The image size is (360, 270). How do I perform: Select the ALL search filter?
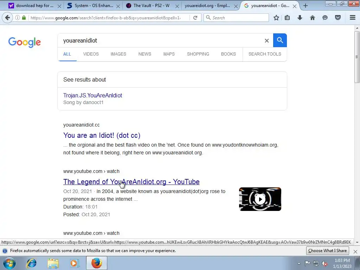[x=67, y=54]
